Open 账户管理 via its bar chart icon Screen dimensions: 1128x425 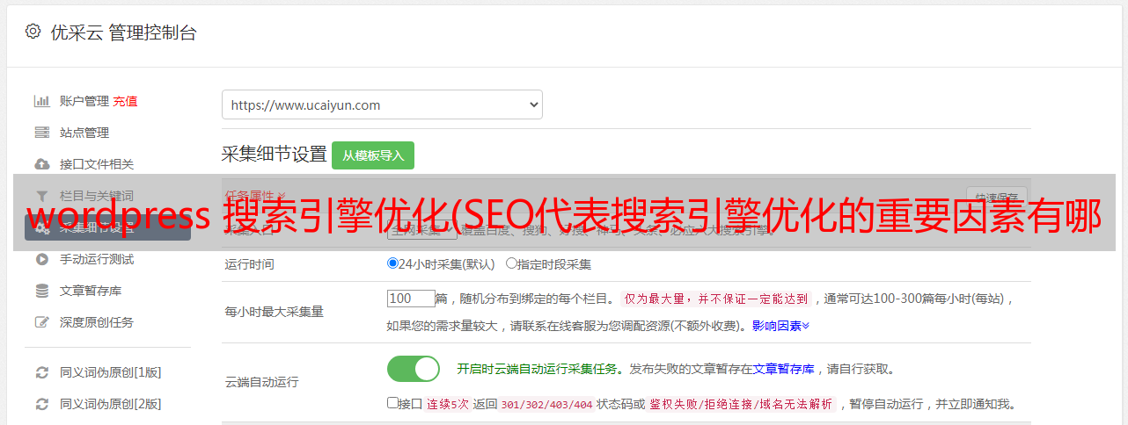pos(41,101)
